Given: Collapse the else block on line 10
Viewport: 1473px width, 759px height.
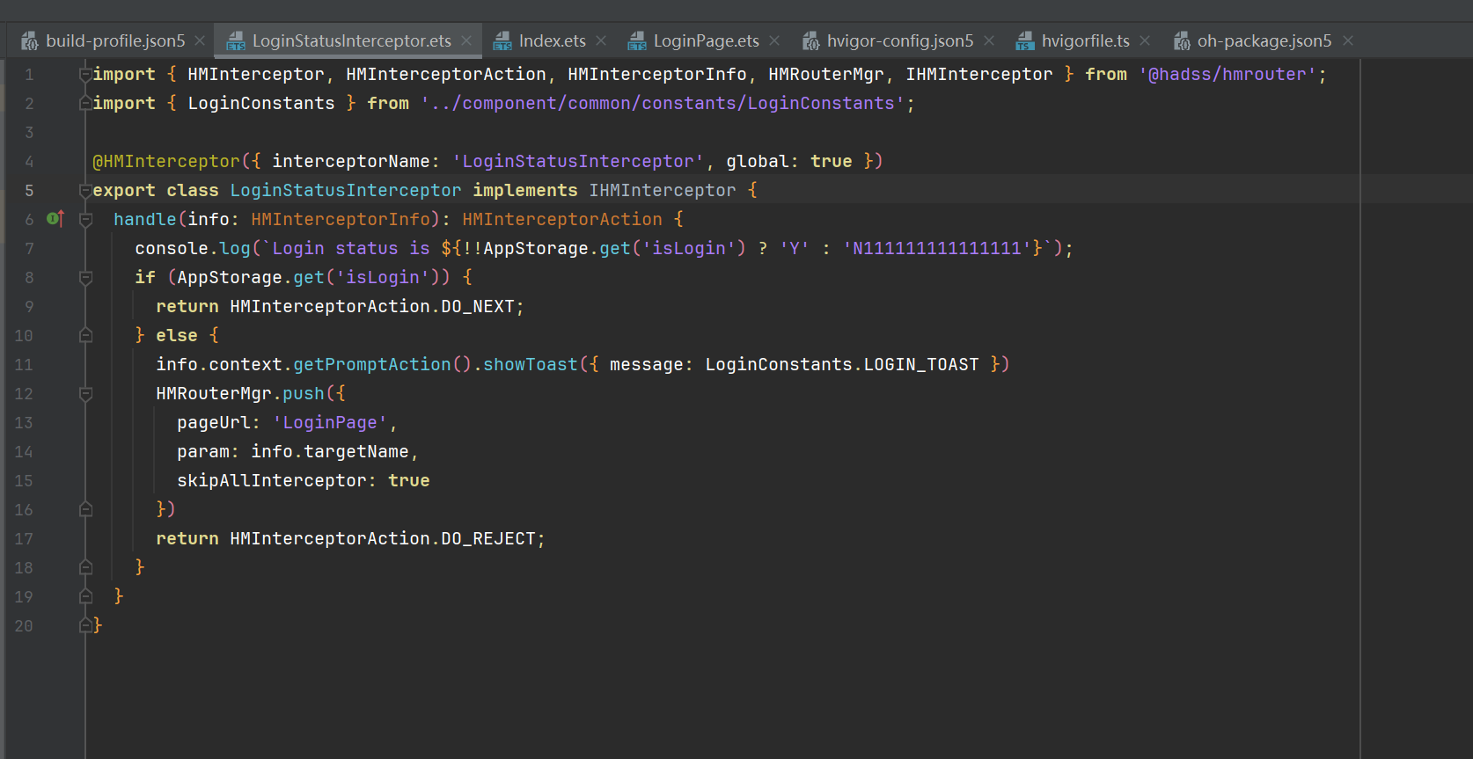Looking at the screenshot, I should pyautogui.click(x=85, y=335).
